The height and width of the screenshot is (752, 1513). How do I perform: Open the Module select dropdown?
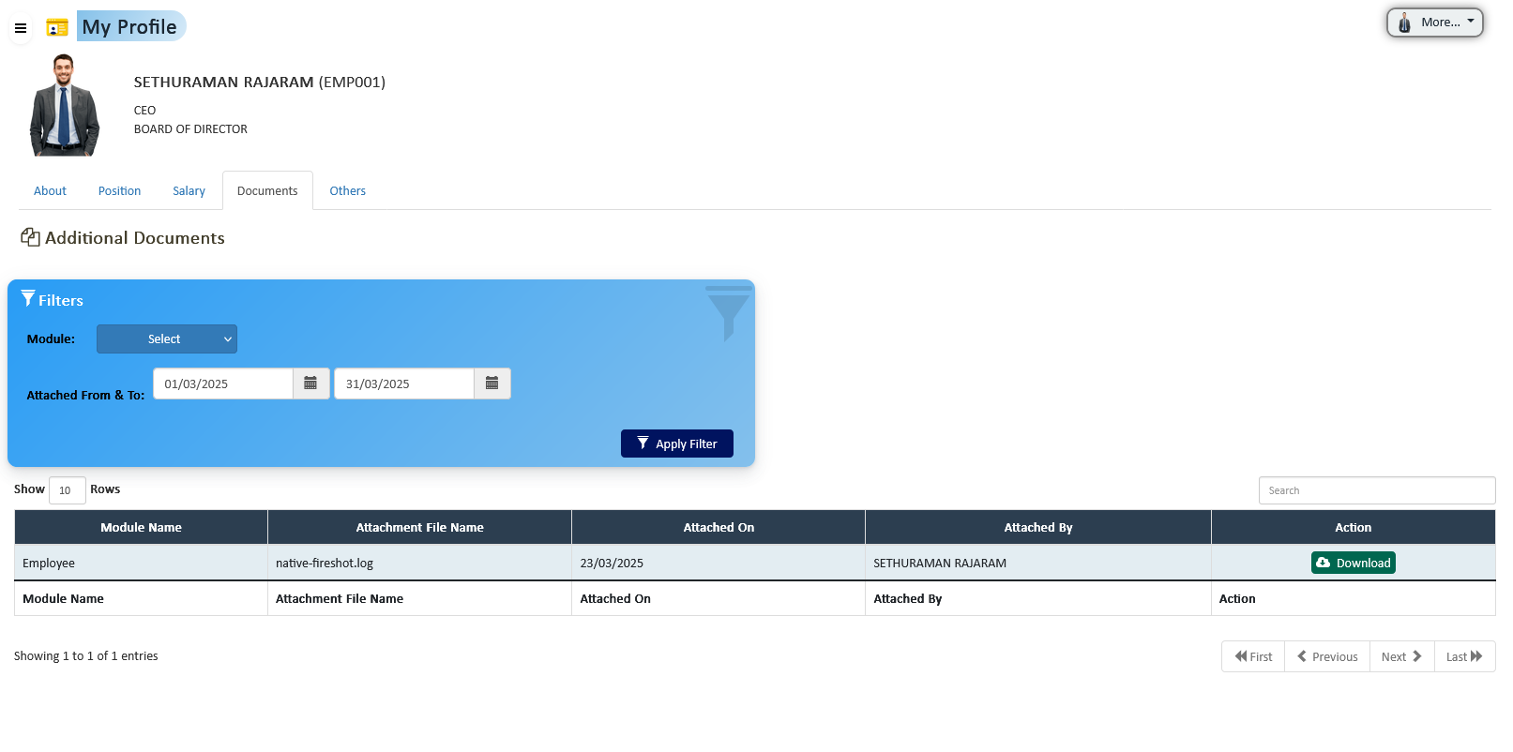click(x=167, y=339)
